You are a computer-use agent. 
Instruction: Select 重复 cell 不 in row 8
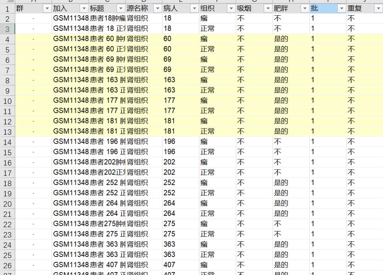coord(365,80)
